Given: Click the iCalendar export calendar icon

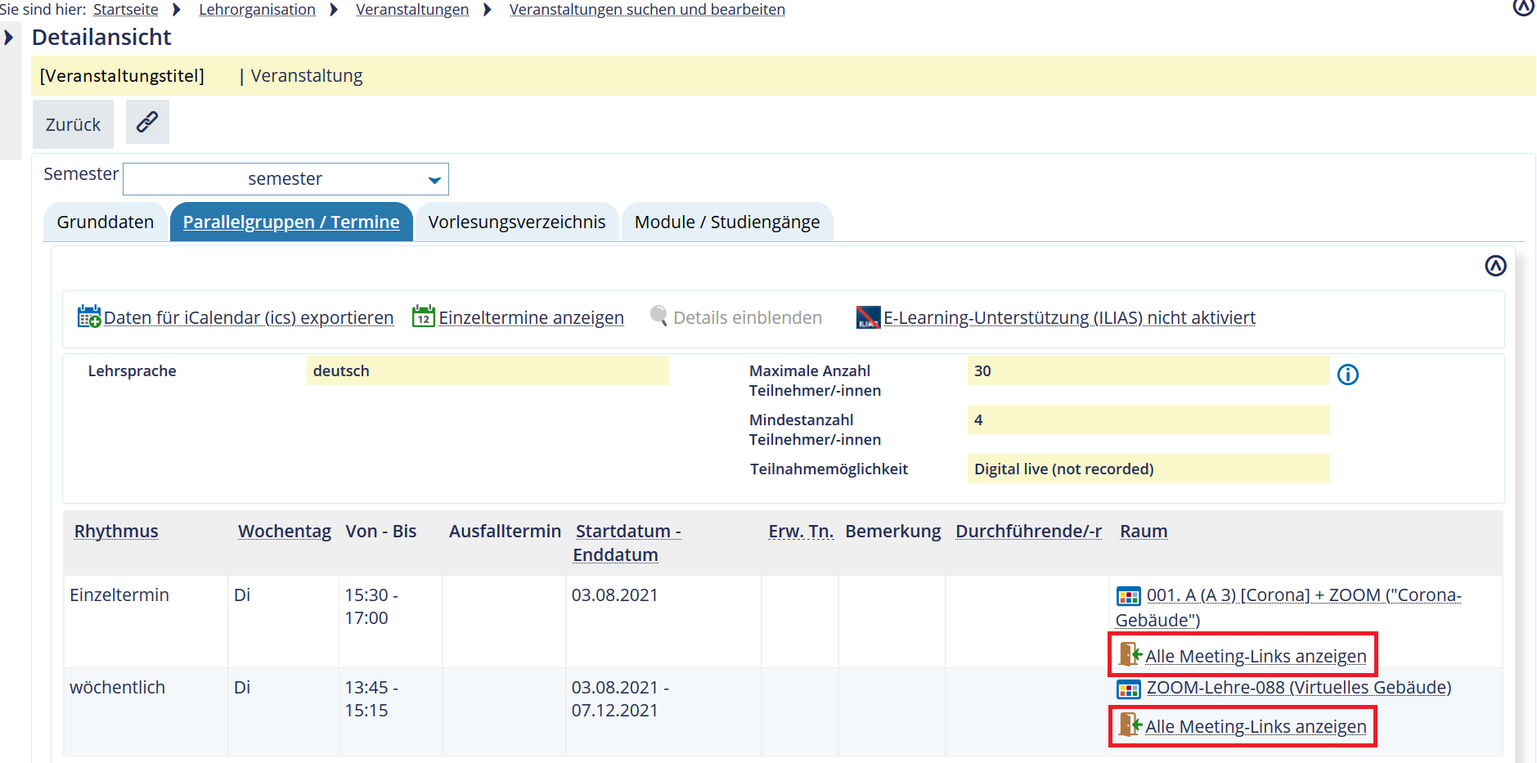Looking at the screenshot, I should [x=88, y=316].
